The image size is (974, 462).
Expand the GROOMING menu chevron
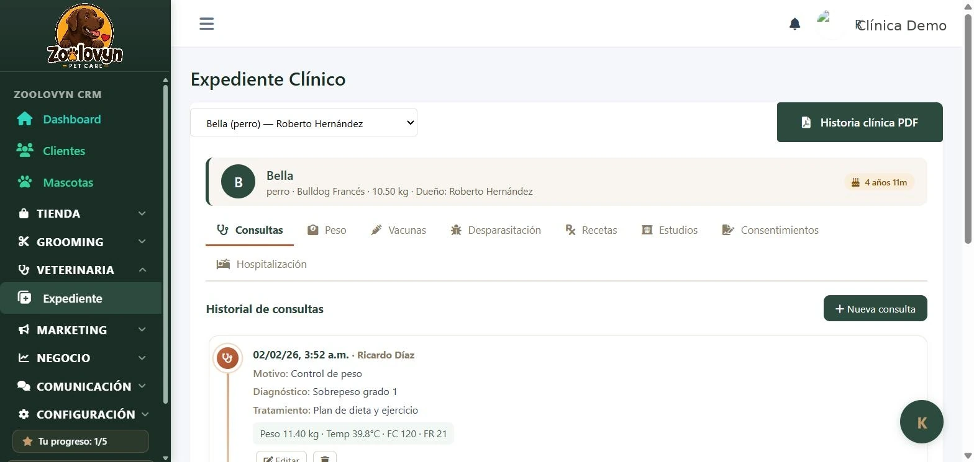tap(142, 242)
